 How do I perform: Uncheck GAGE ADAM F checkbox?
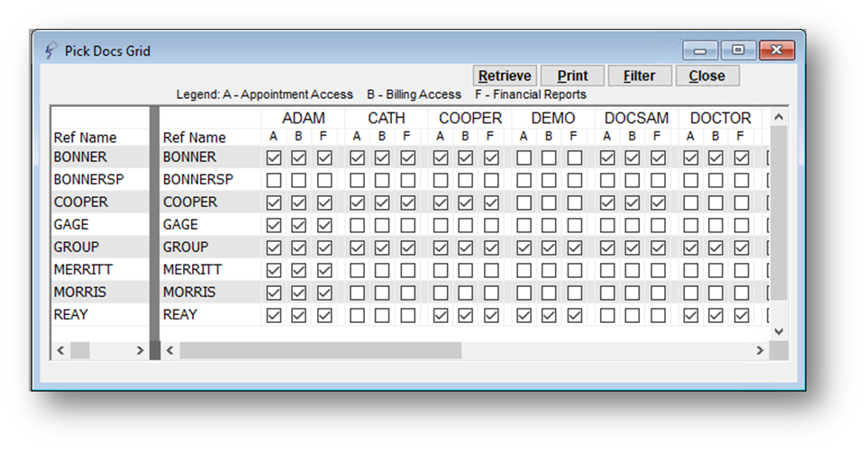click(324, 225)
